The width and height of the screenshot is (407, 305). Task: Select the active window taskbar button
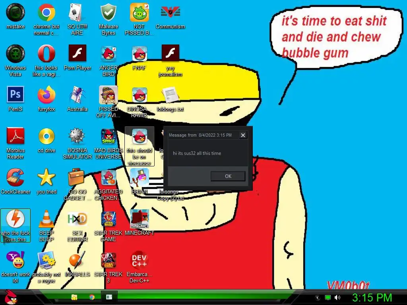(x=109, y=297)
